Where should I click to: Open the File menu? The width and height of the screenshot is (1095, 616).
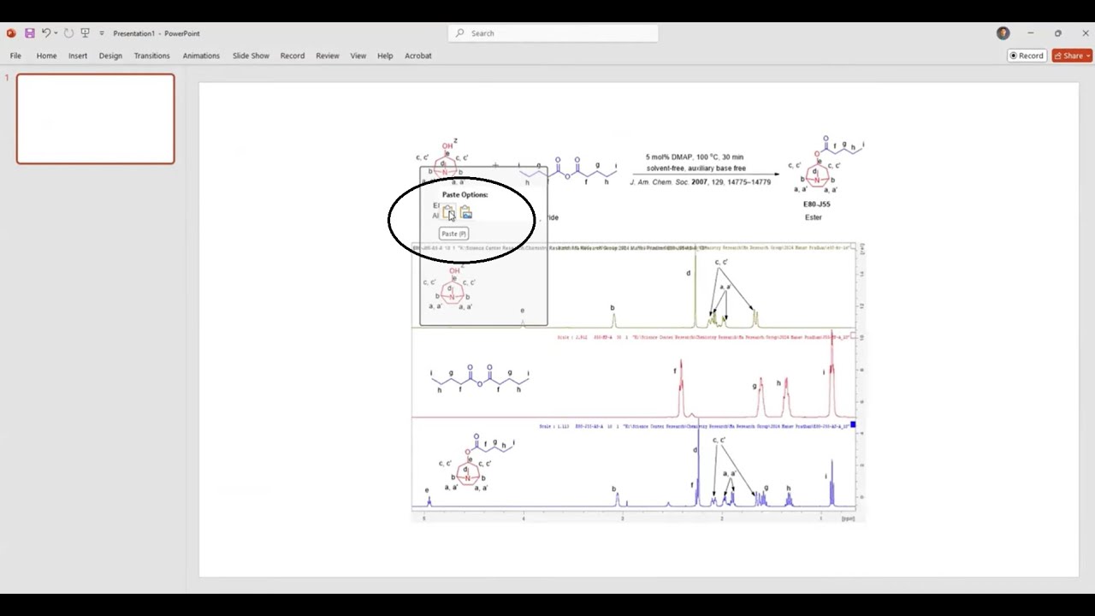click(15, 56)
